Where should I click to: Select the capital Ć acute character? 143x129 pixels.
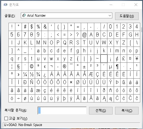click(117, 98)
